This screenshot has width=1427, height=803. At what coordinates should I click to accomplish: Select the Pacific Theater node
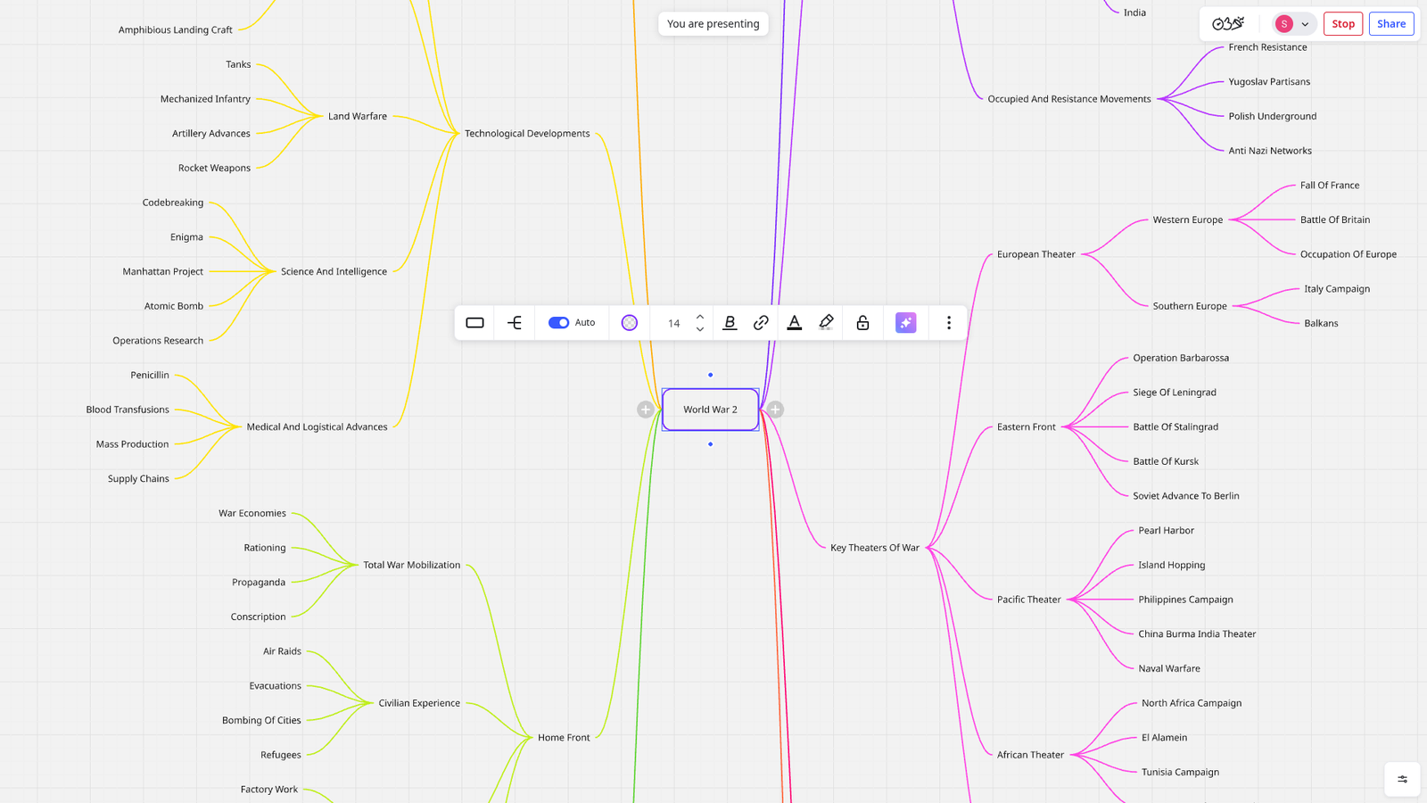1029,600
